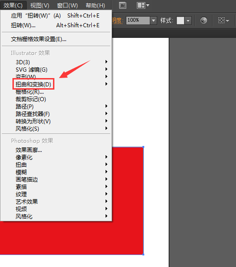236x267 pixels.
Task: Choose 扭转(W)... menu entry
Action: (56, 25)
